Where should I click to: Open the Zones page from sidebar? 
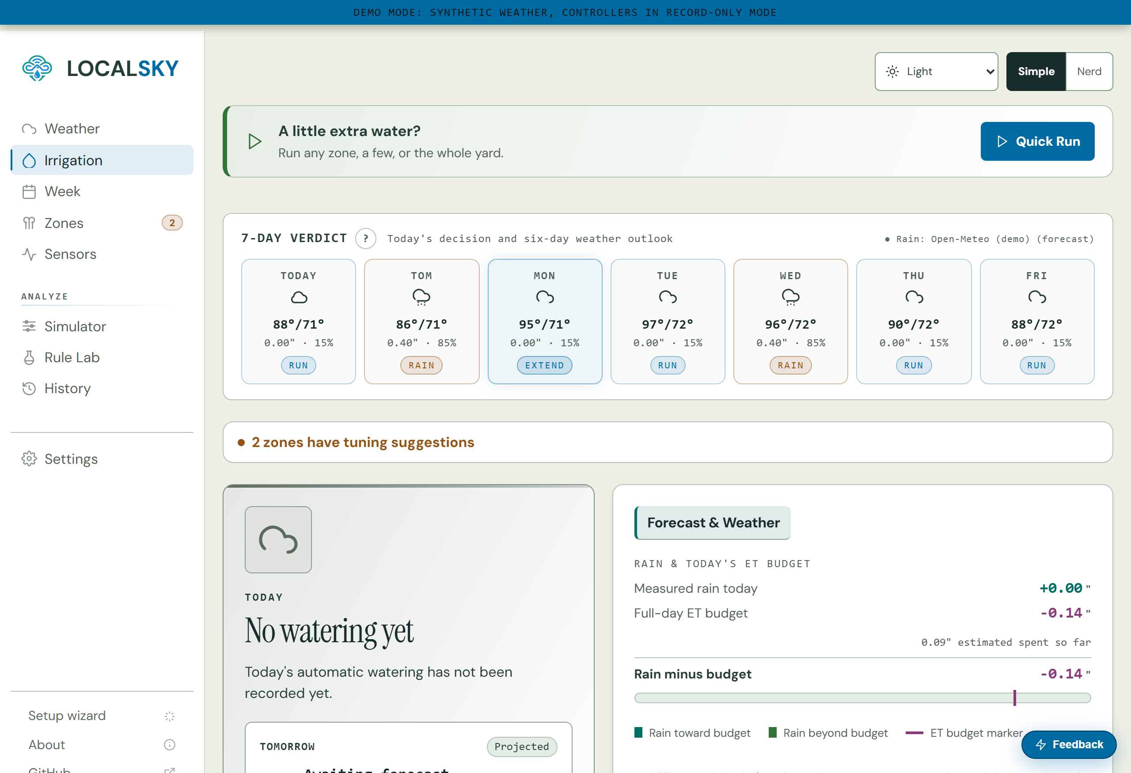(102, 224)
